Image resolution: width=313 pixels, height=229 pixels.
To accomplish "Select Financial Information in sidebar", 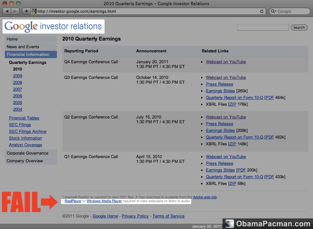I will click(31, 54).
